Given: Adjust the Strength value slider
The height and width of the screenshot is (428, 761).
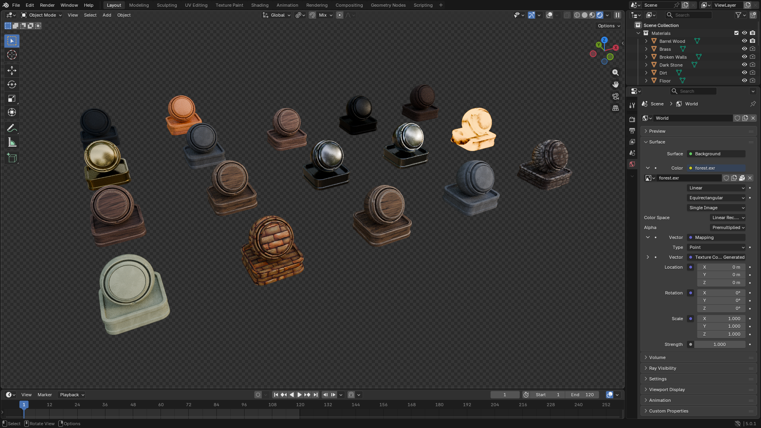Looking at the screenshot, I should click(719, 344).
